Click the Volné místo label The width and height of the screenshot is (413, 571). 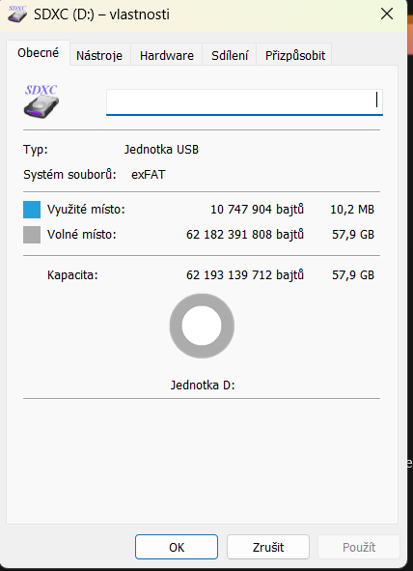(81, 235)
